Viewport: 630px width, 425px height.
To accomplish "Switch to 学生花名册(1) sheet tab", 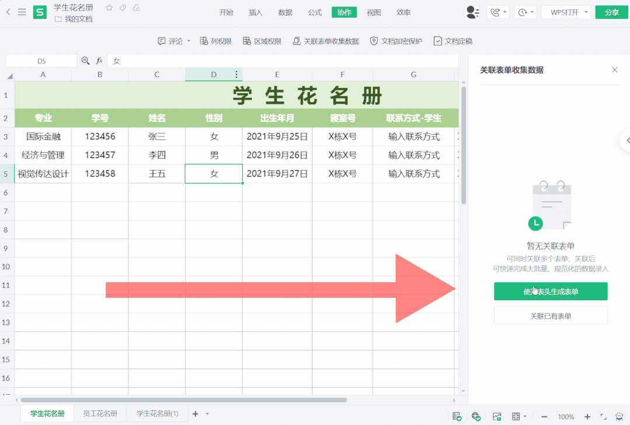I will (158, 413).
